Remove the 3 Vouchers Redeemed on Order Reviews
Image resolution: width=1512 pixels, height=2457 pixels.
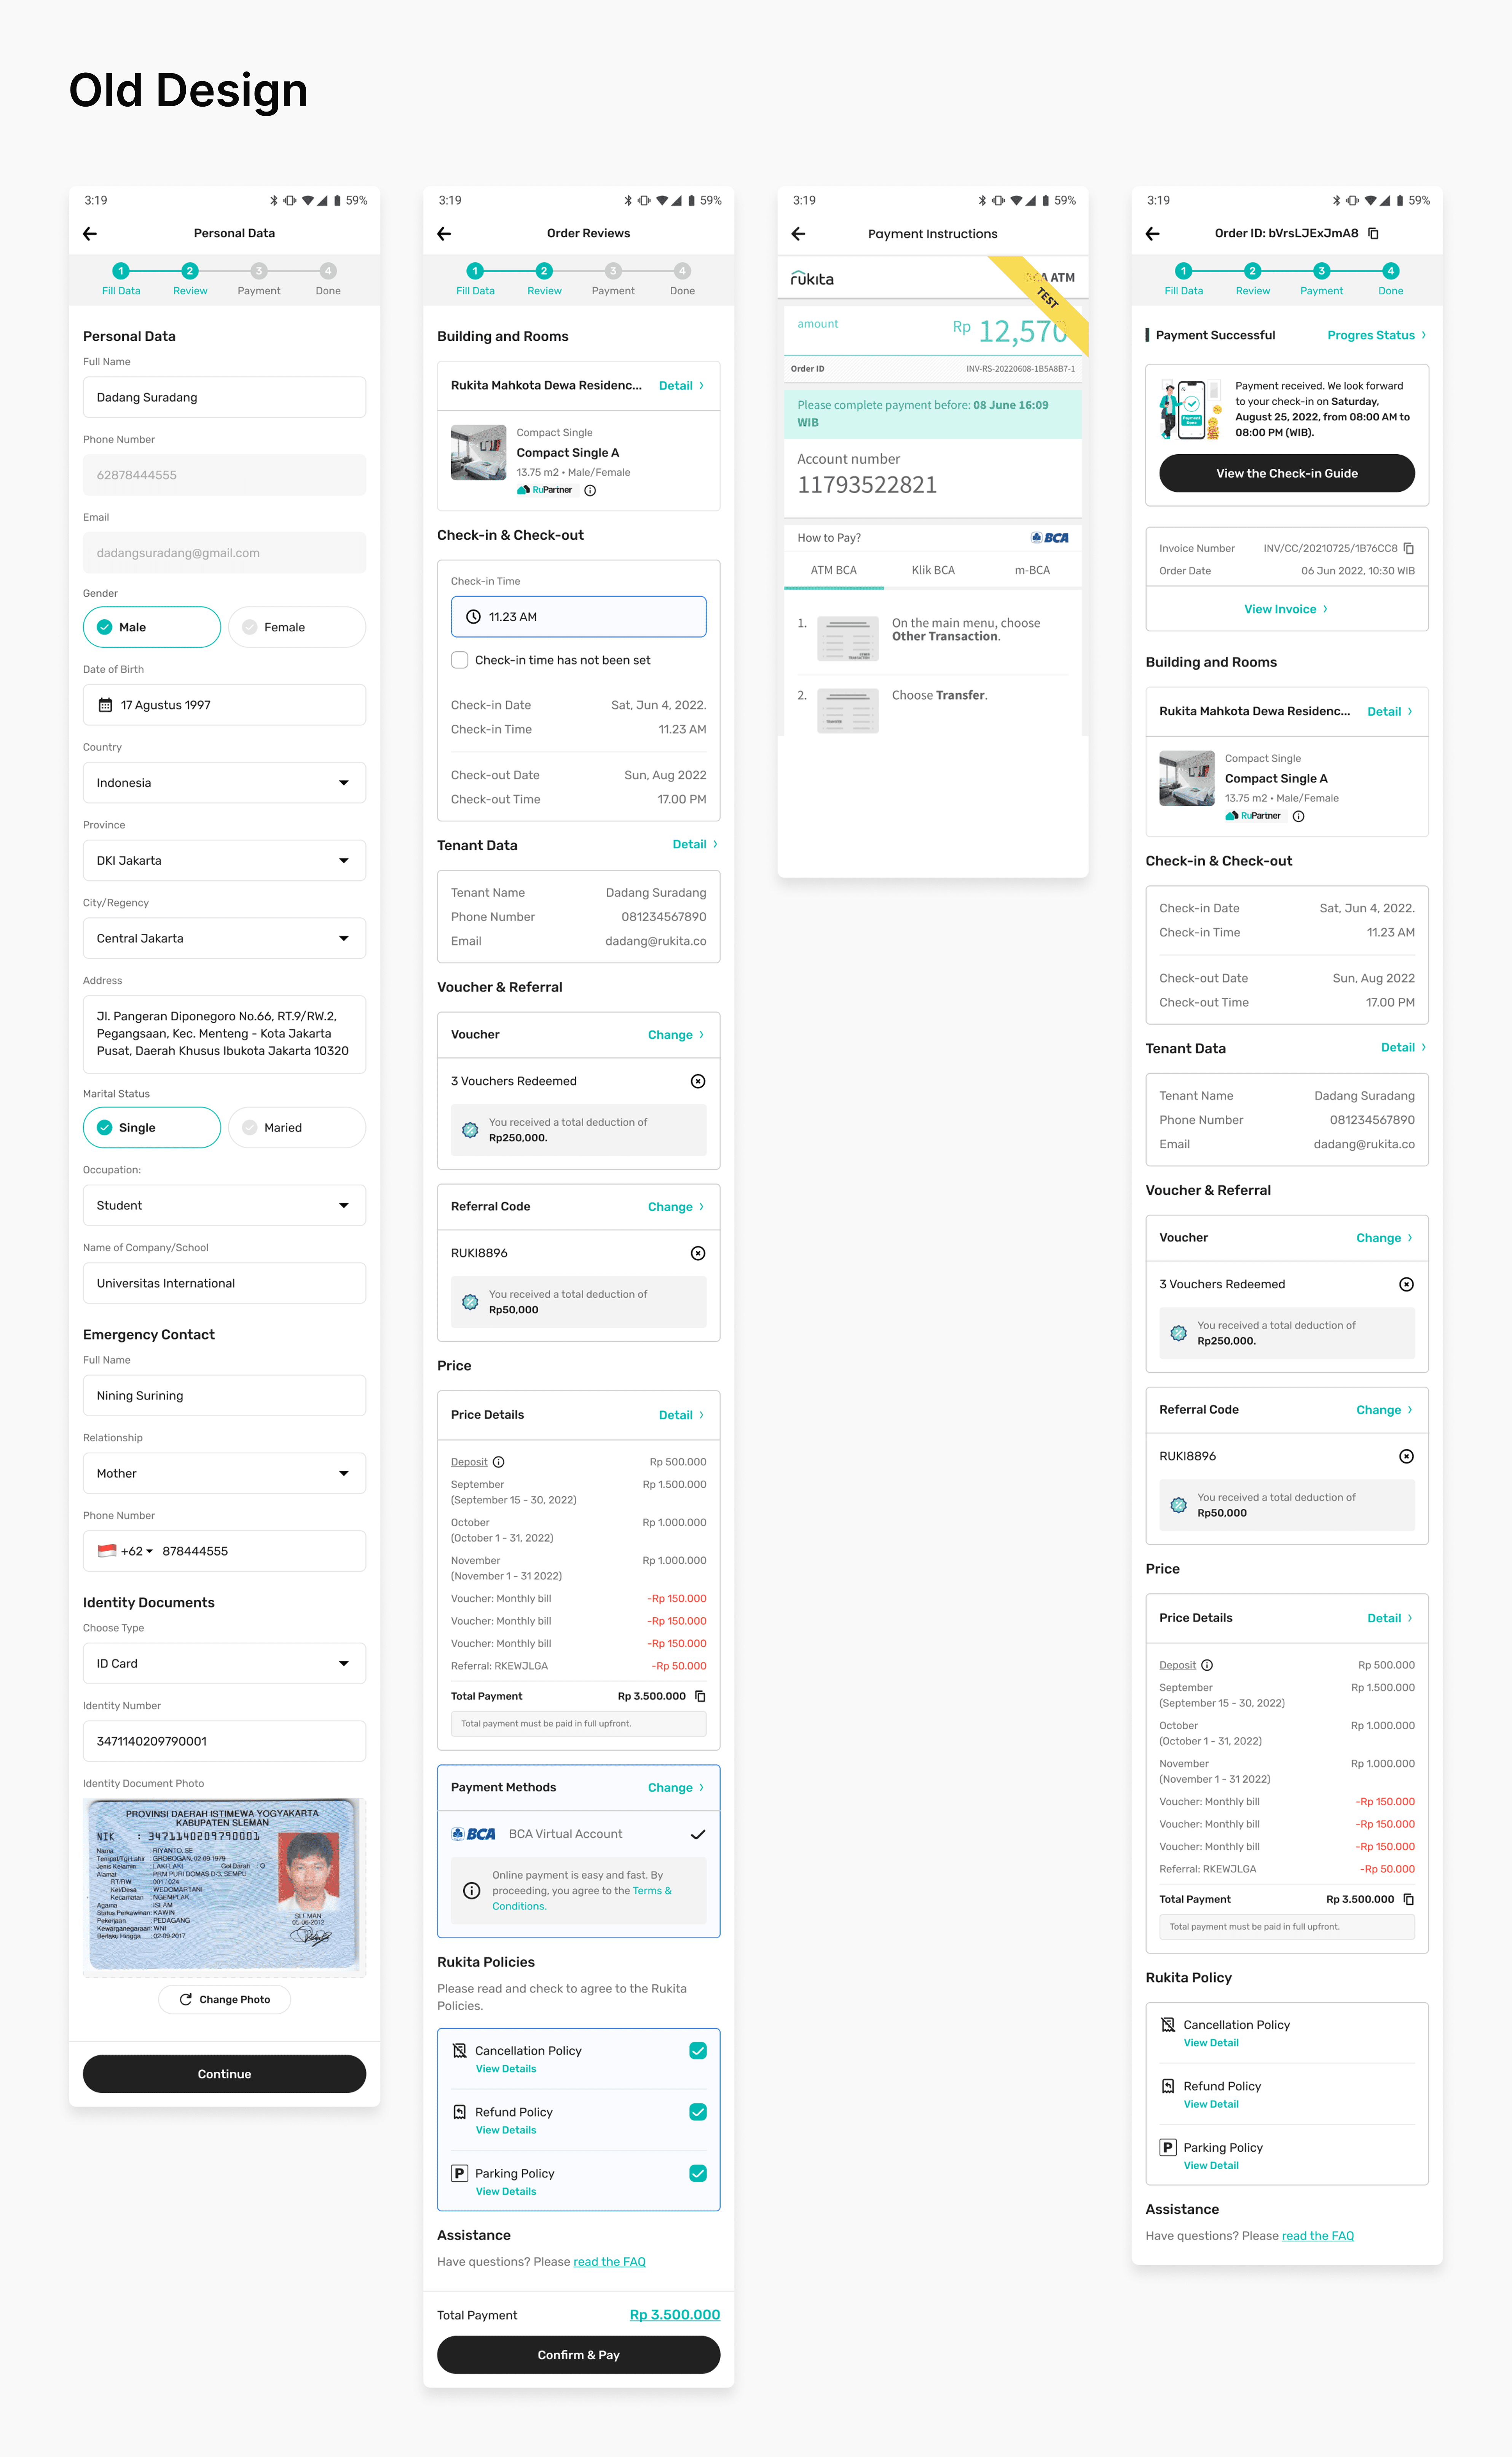tap(698, 1082)
